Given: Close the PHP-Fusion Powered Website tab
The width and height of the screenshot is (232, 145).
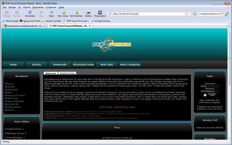Looking at the screenshot, I should coord(90,26).
